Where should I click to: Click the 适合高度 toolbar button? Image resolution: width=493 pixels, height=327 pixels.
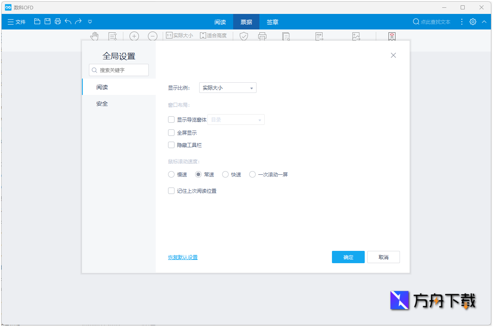[x=213, y=36]
